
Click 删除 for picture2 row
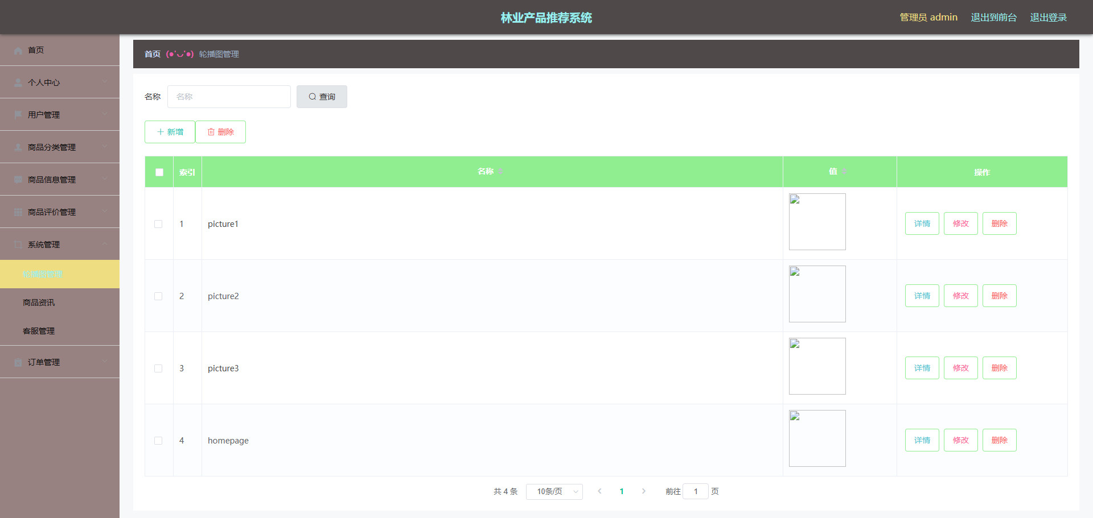tap(1000, 296)
